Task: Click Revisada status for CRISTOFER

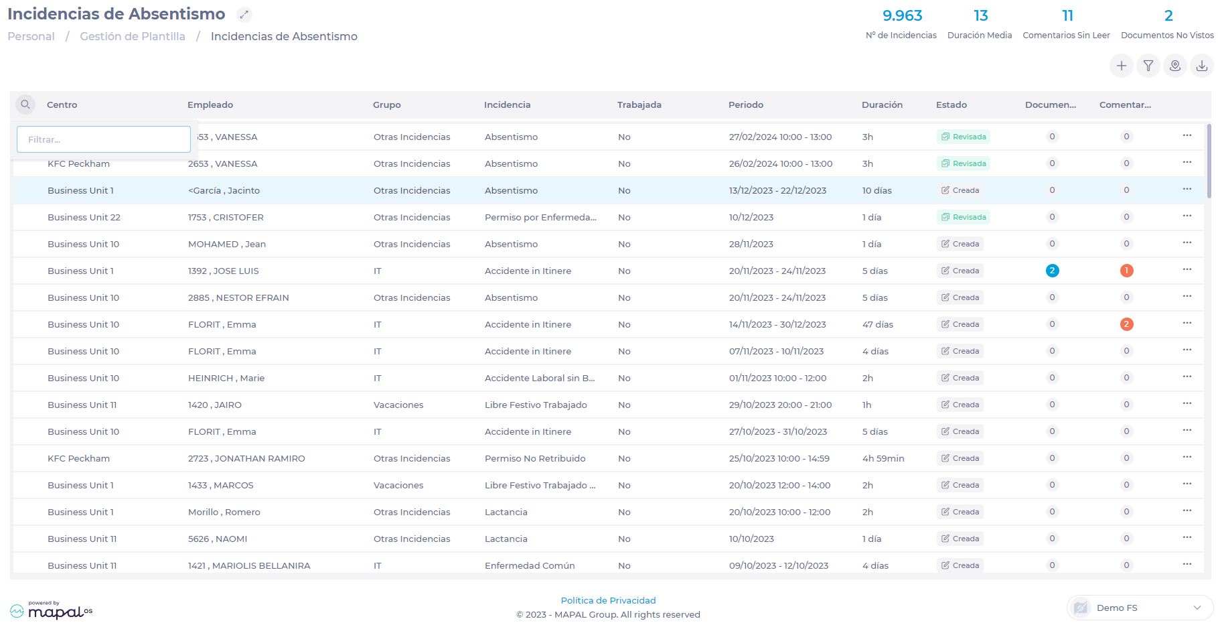Action: point(964,217)
